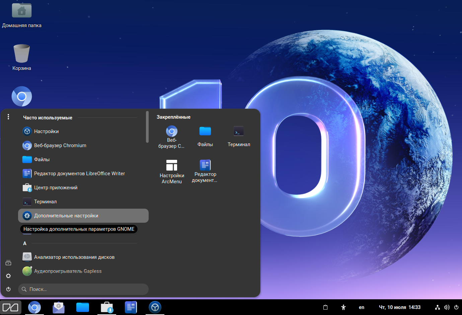This screenshot has height=315, width=462.
Task: Click power icon in ArcMenu sidebar
Action: [x=8, y=289]
